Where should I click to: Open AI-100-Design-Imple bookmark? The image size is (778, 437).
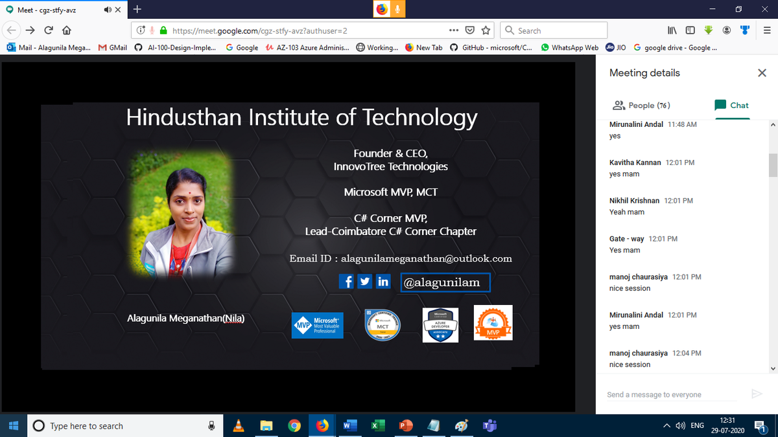pos(176,47)
